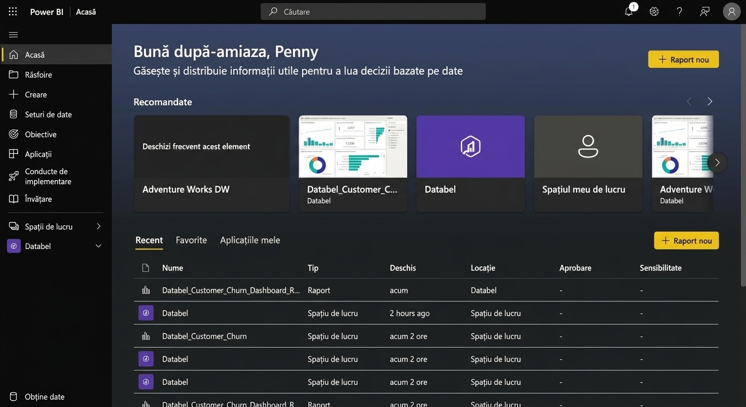
Task: Click the Databel icon in "2 hours ago" row
Action: pos(146,313)
